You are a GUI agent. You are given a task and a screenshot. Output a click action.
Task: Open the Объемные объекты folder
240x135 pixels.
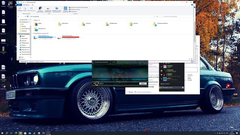click(x=160, y=24)
